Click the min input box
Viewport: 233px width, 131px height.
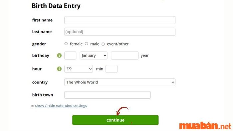pyautogui.click(x=112, y=69)
